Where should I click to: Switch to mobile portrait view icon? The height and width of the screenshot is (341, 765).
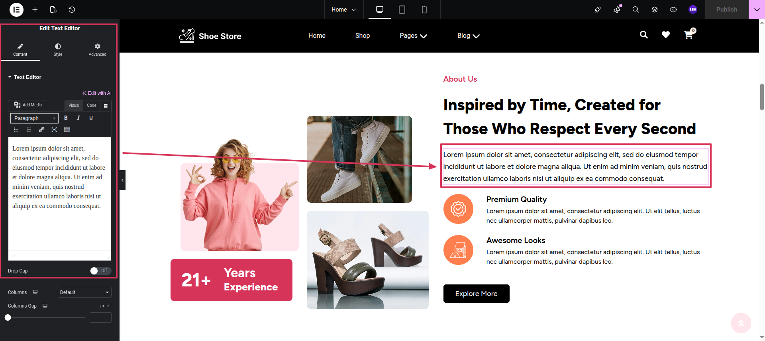click(424, 10)
